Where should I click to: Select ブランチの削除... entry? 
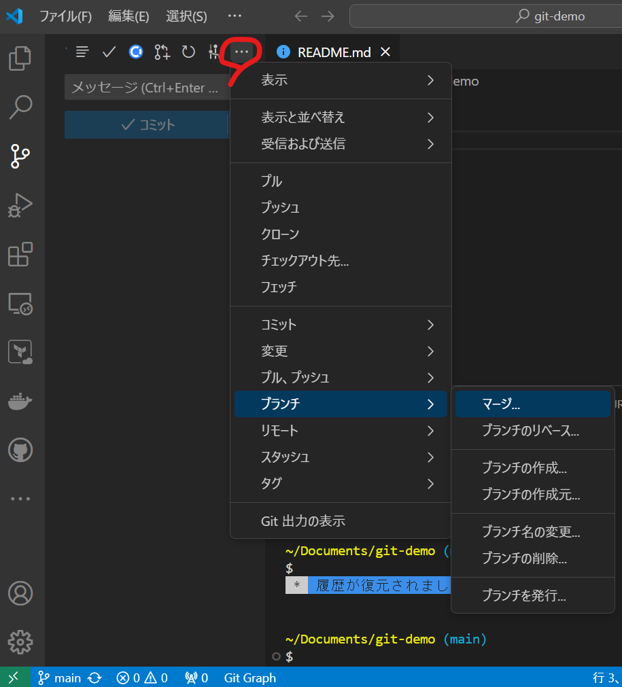pos(532,558)
